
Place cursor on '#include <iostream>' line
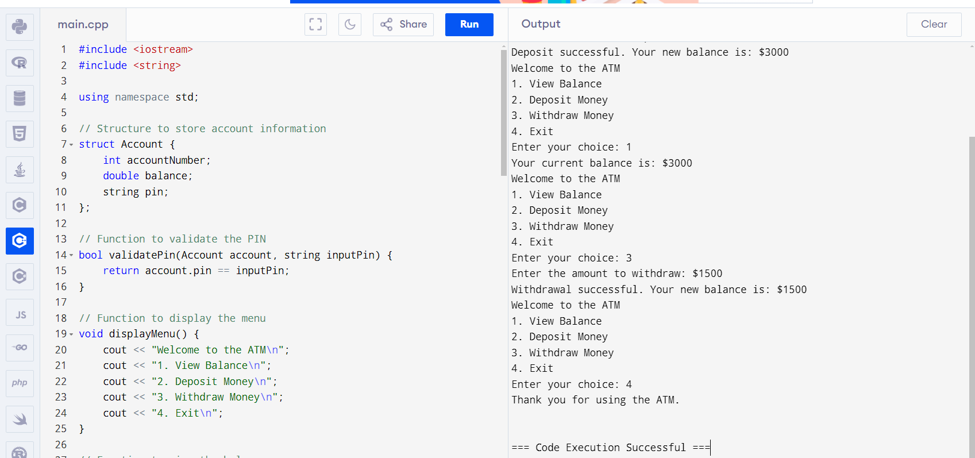point(136,49)
